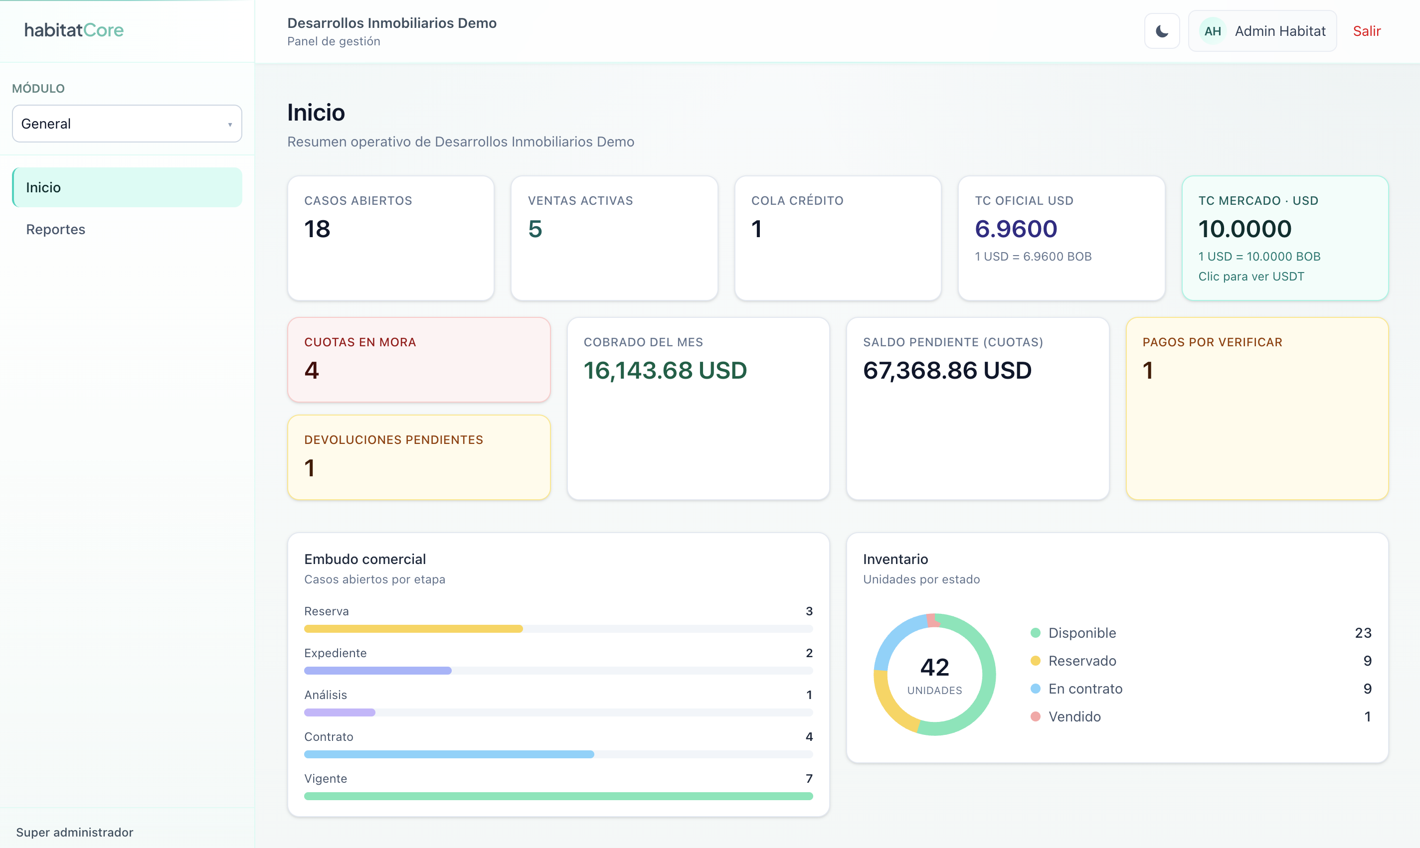1420x848 pixels.
Task: Toggle dark mode with moon icon
Action: pos(1162,31)
